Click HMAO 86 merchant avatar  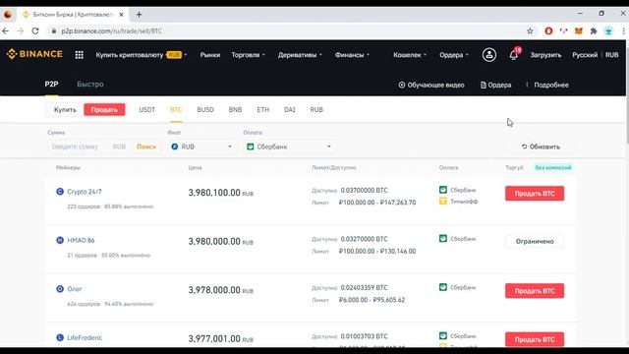[60, 240]
